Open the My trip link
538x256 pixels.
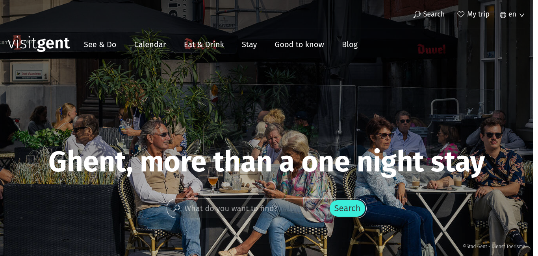[478, 14]
